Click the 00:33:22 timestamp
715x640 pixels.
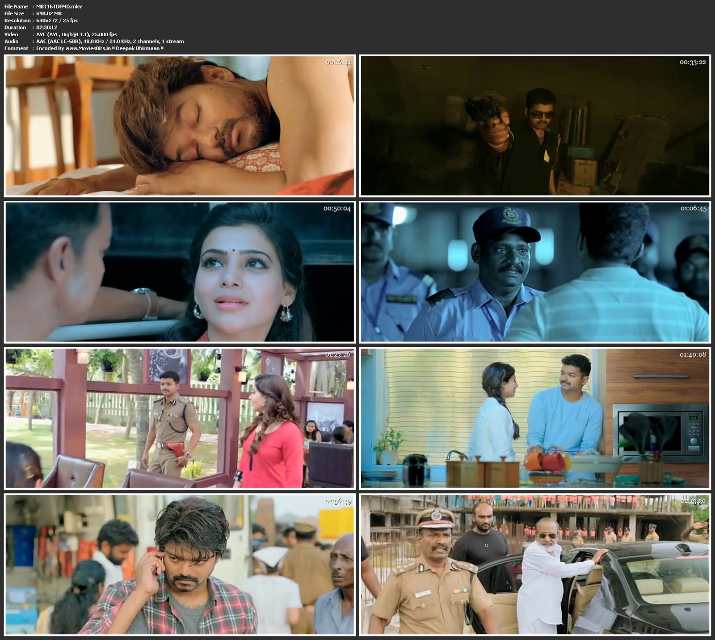click(x=693, y=62)
